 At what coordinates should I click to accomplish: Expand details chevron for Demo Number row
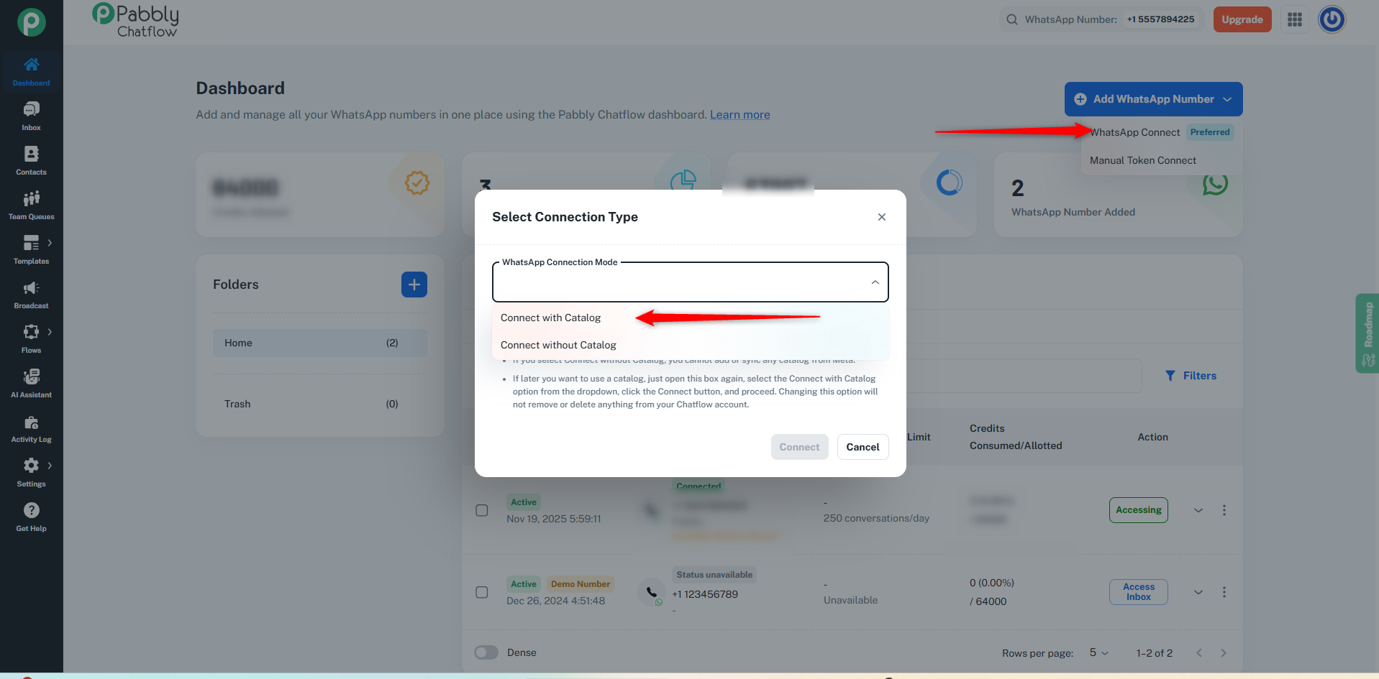(x=1198, y=592)
